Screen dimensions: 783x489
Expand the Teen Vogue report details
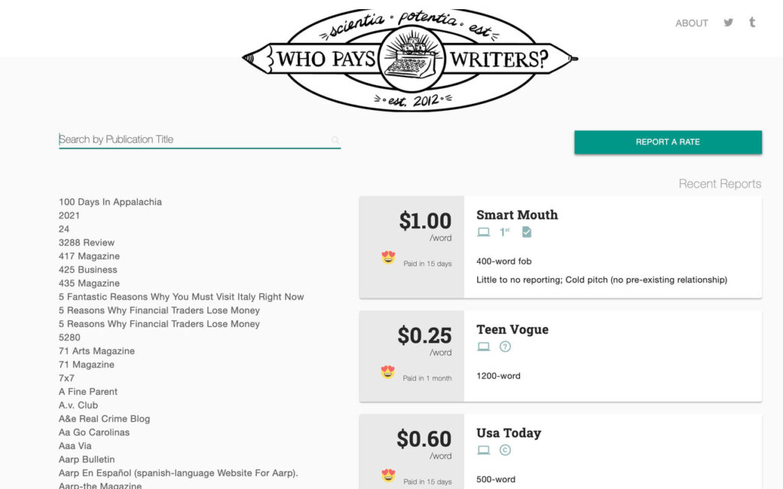coord(512,329)
